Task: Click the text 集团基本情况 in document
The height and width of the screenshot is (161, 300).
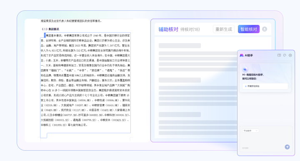Action: pyautogui.click(x=54, y=36)
